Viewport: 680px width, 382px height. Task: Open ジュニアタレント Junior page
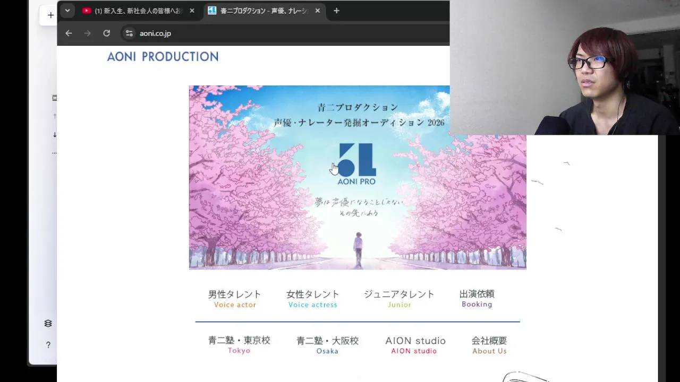coord(399,299)
